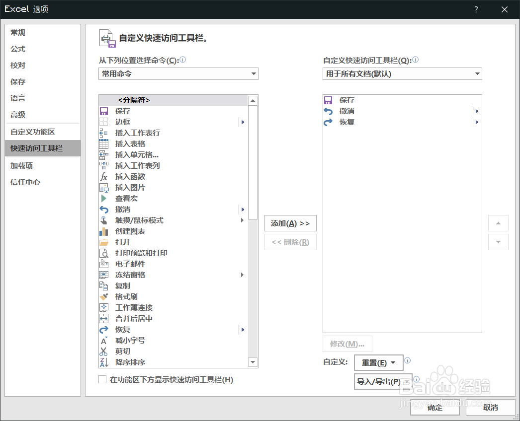Move selected command up with arrow button
Image resolution: width=520 pixels, height=421 pixels.
(x=498, y=223)
